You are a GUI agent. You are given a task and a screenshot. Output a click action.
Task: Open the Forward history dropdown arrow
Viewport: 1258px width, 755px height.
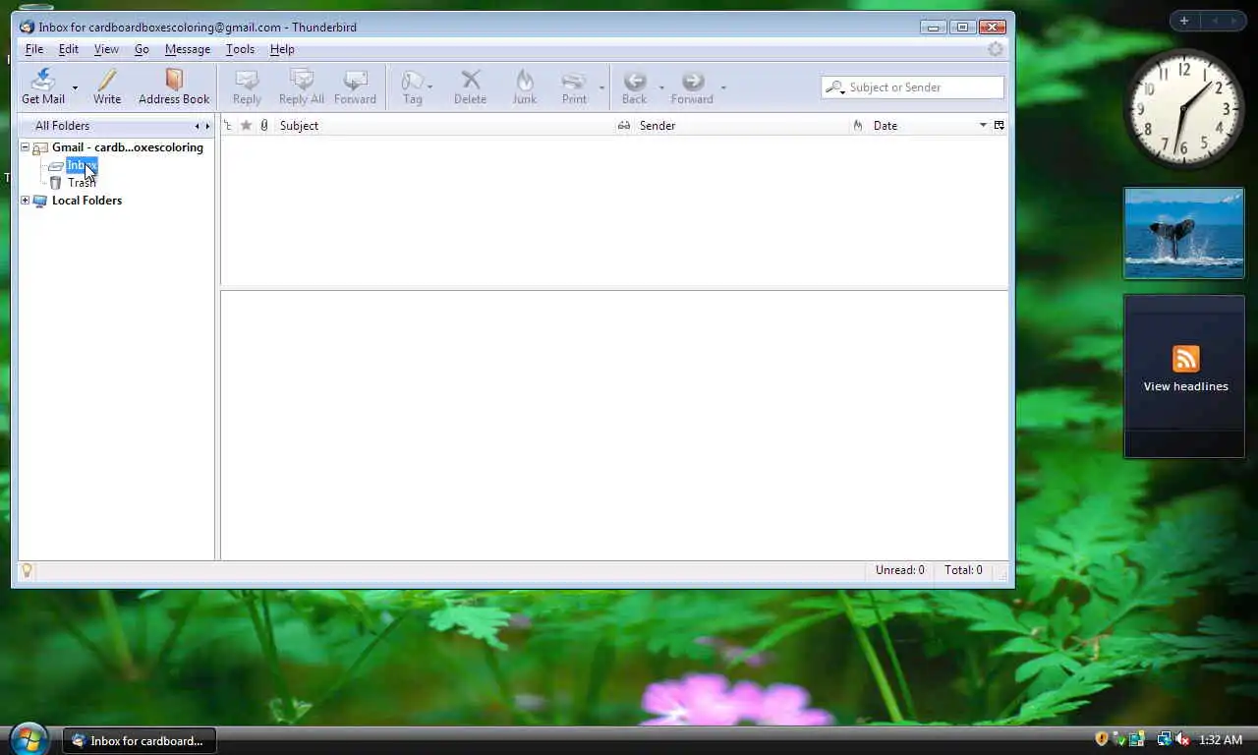coord(723,87)
